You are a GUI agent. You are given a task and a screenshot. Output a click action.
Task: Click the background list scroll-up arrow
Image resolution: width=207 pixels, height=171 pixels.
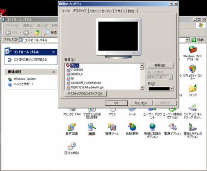point(142,65)
